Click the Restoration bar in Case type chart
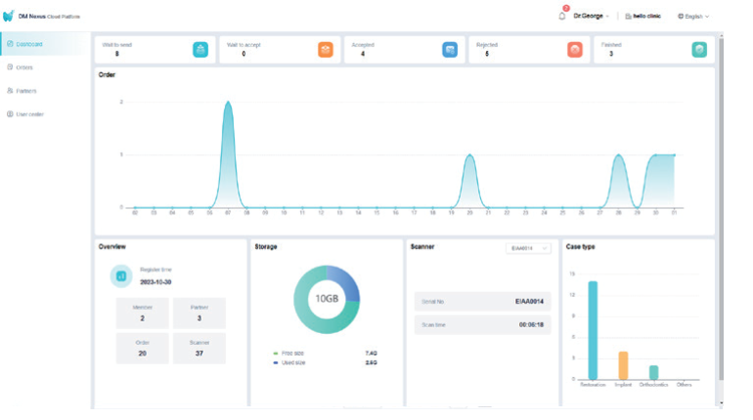 pyautogui.click(x=593, y=330)
